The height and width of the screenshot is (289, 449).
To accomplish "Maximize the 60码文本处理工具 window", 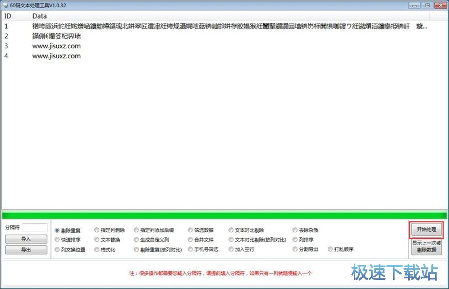I will point(428,5).
